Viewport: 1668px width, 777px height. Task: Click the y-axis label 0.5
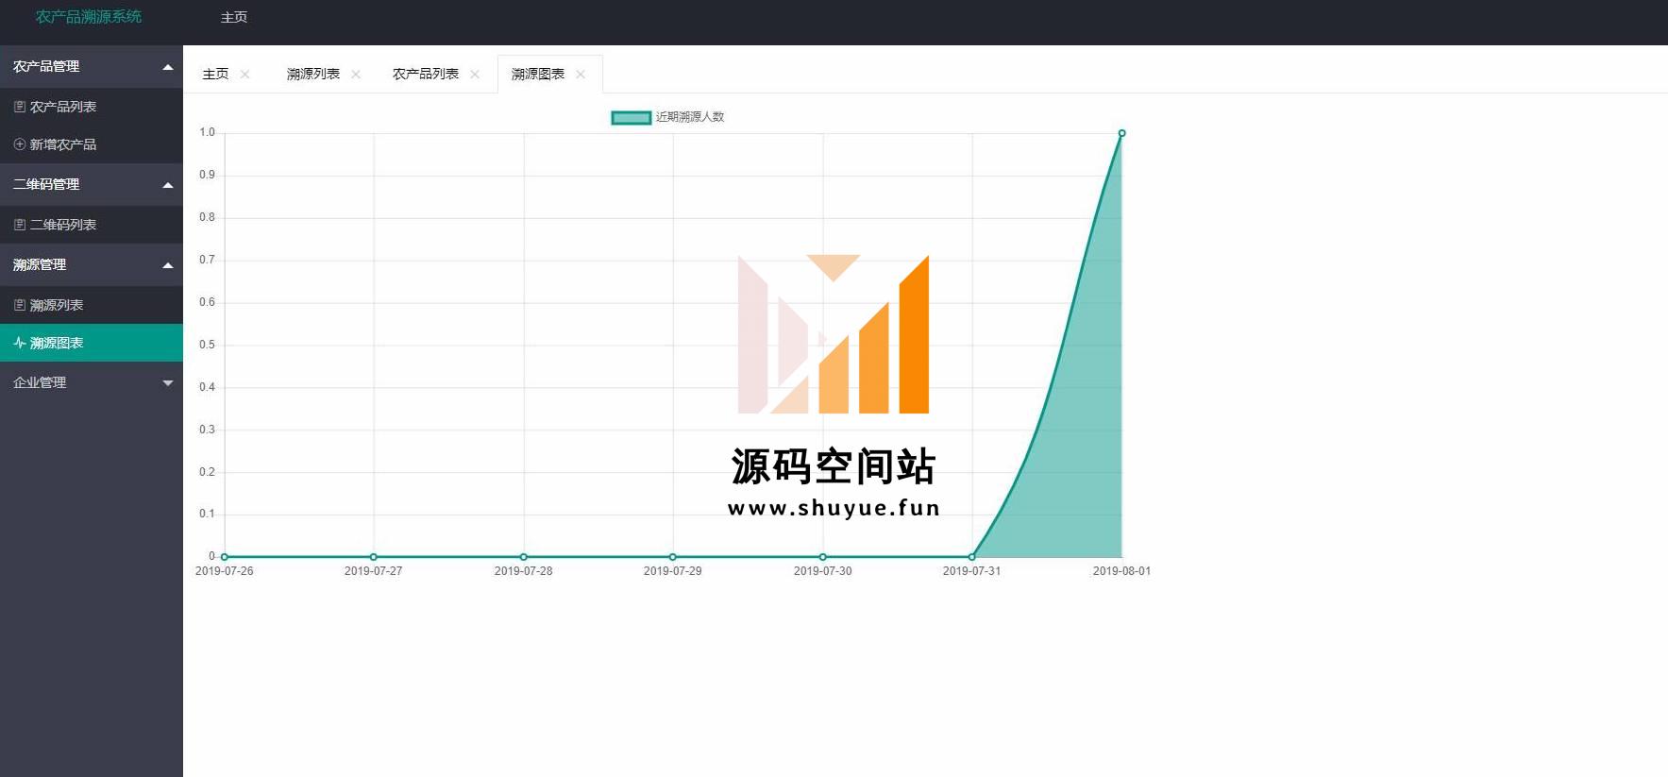point(207,345)
